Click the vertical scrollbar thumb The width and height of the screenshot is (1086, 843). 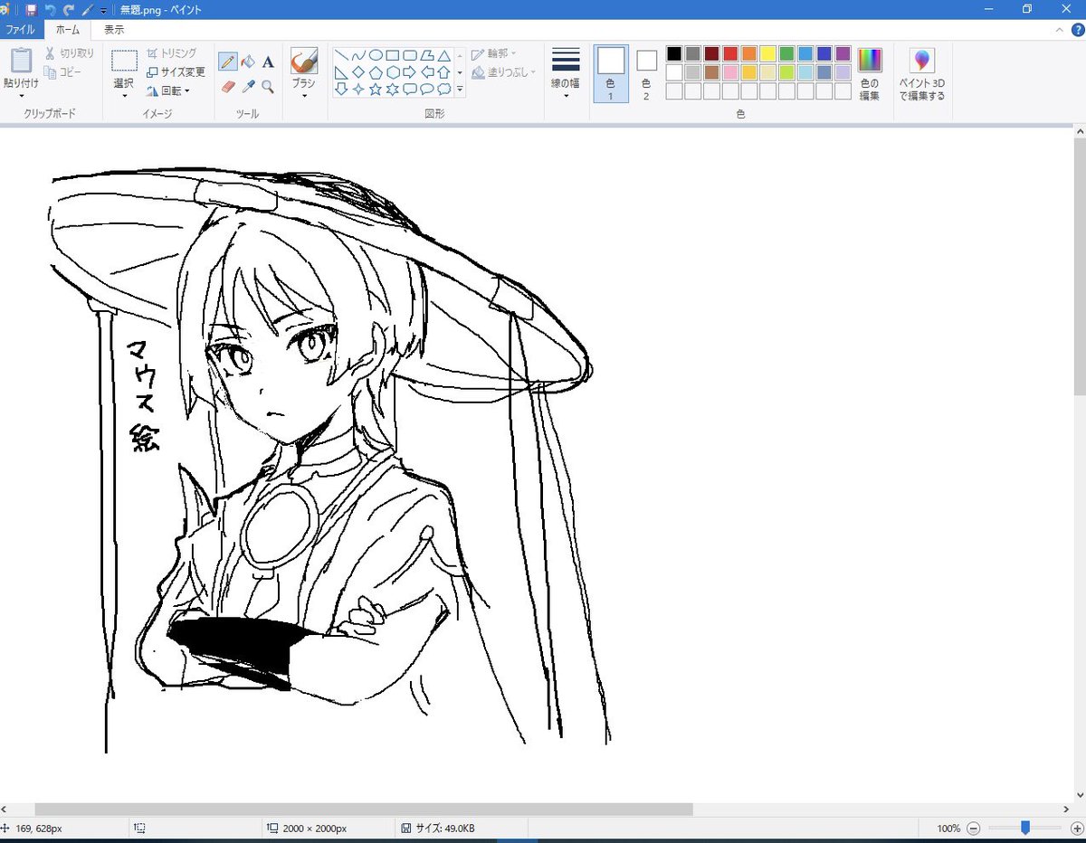(1079, 267)
